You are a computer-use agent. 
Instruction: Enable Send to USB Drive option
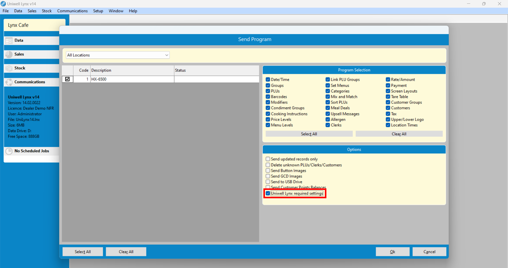point(268,182)
